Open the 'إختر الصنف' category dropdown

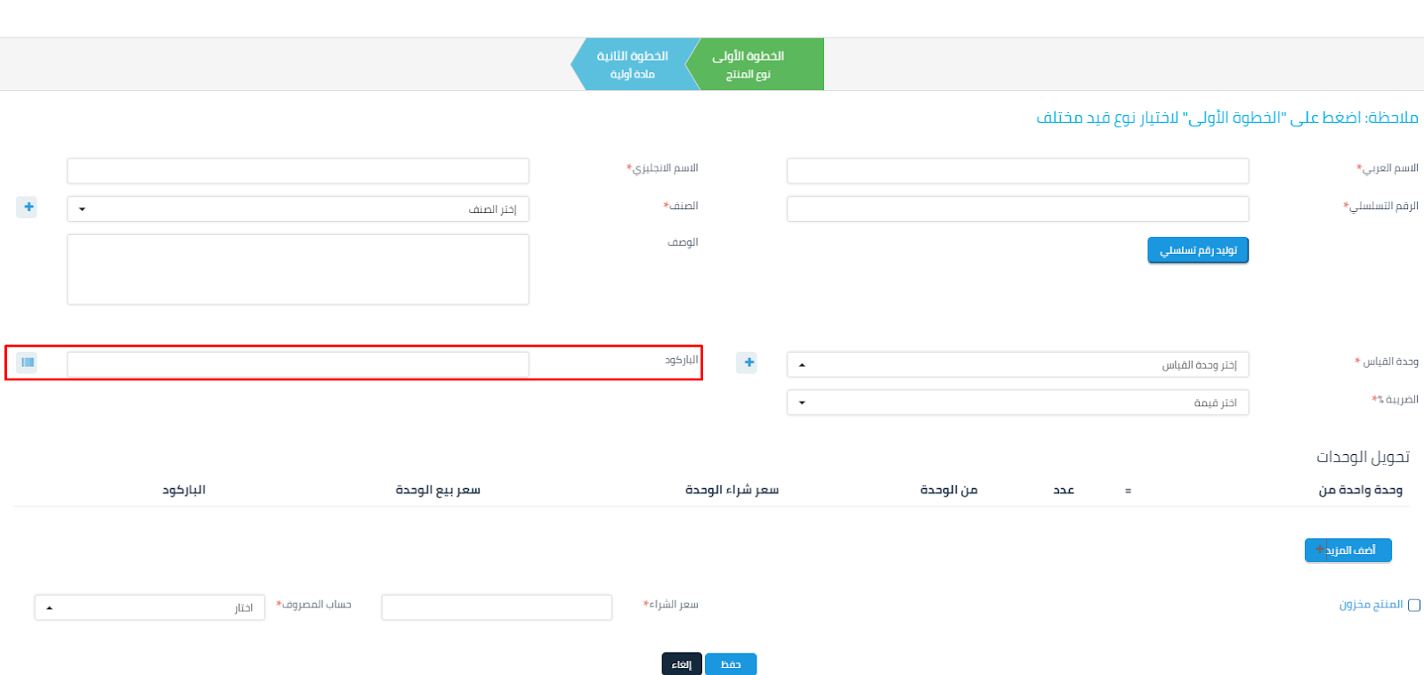298,209
